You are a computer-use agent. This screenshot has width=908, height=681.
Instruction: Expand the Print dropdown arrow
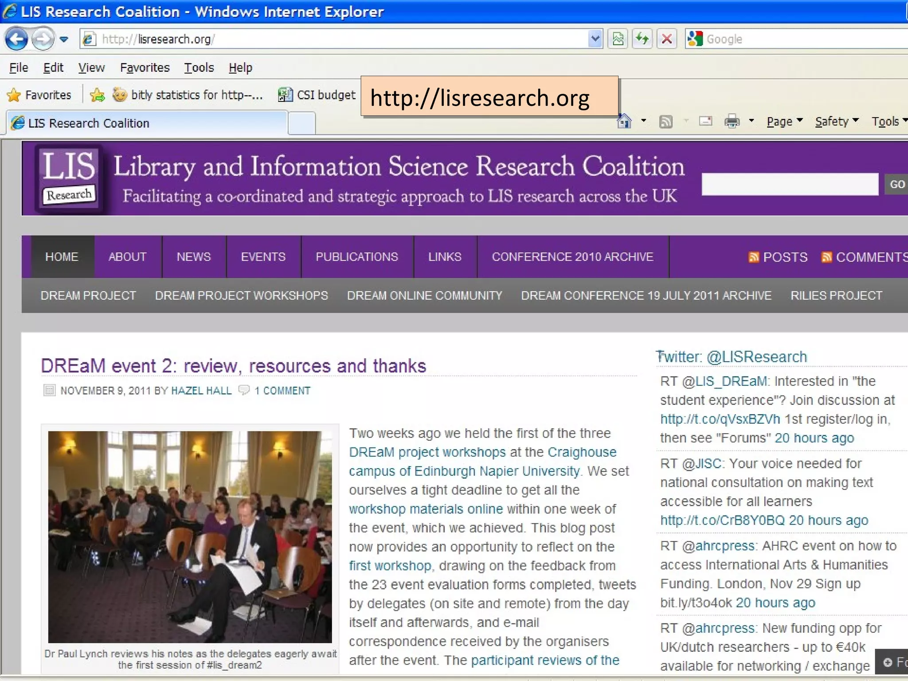click(751, 121)
